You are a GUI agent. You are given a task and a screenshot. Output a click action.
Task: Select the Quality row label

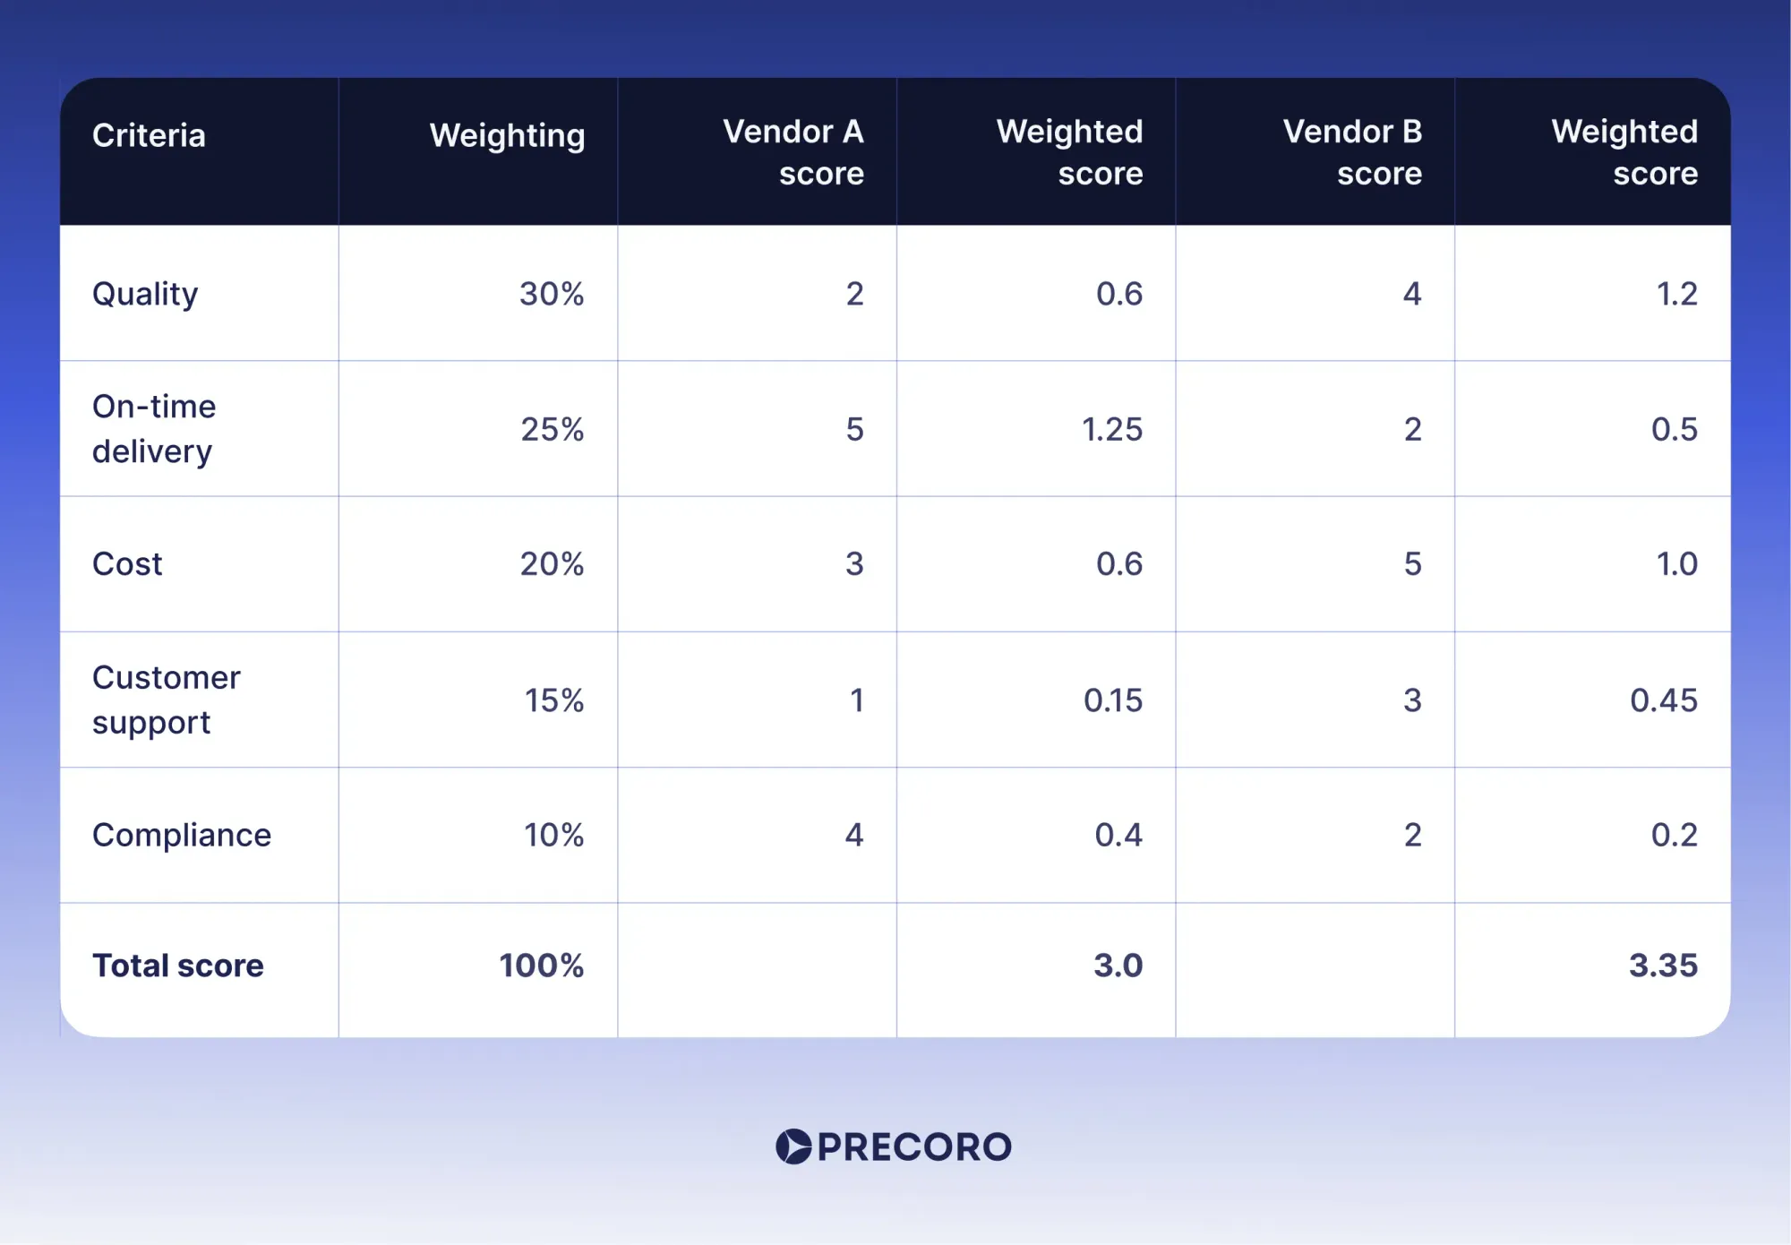pos(145,294)
